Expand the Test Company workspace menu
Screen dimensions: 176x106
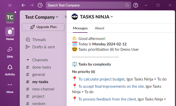coord(42,17)
